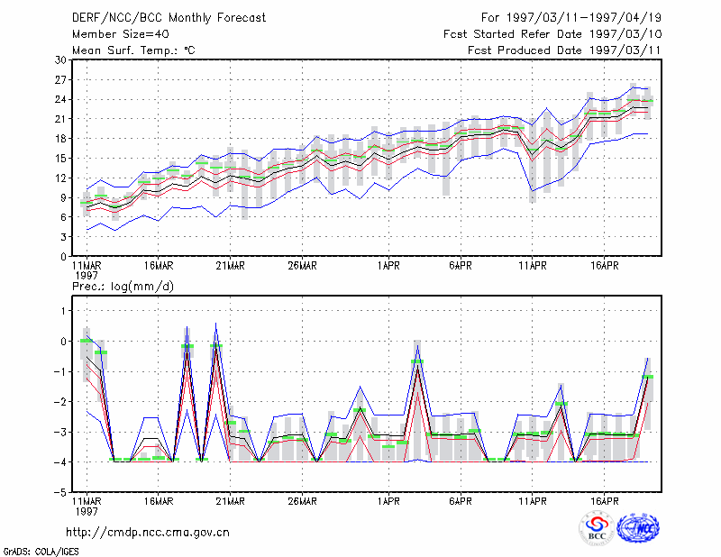Image resolution: width=721 pixels, height=557 pixels.
Task: Click the 30 value on temperature y-axis
Action: click(60, 60)
